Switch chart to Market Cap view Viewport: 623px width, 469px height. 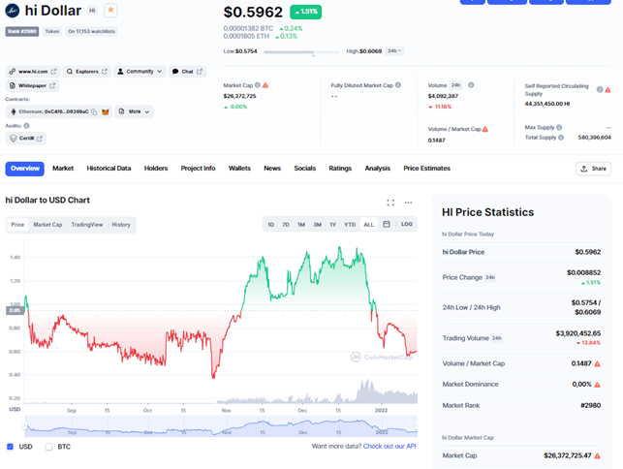(x=47, y=225)
